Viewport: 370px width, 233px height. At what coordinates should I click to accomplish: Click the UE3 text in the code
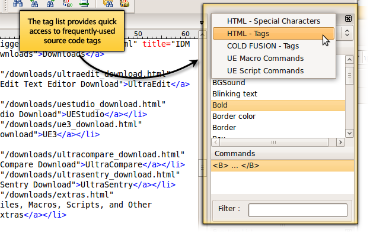pos(50,134)
